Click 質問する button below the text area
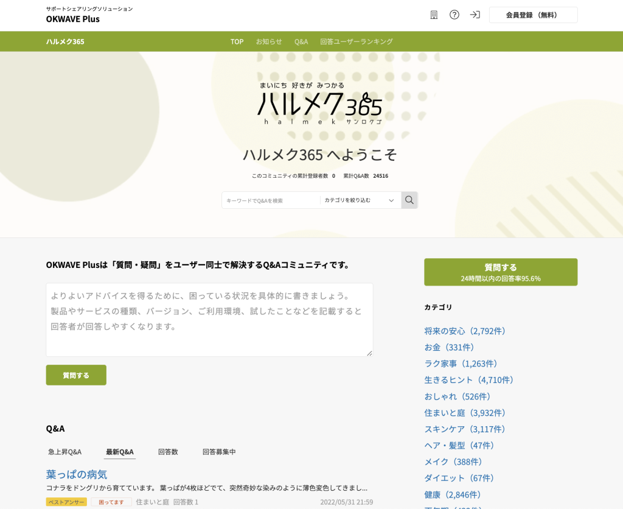623x509 pixels. coord(76,375)
